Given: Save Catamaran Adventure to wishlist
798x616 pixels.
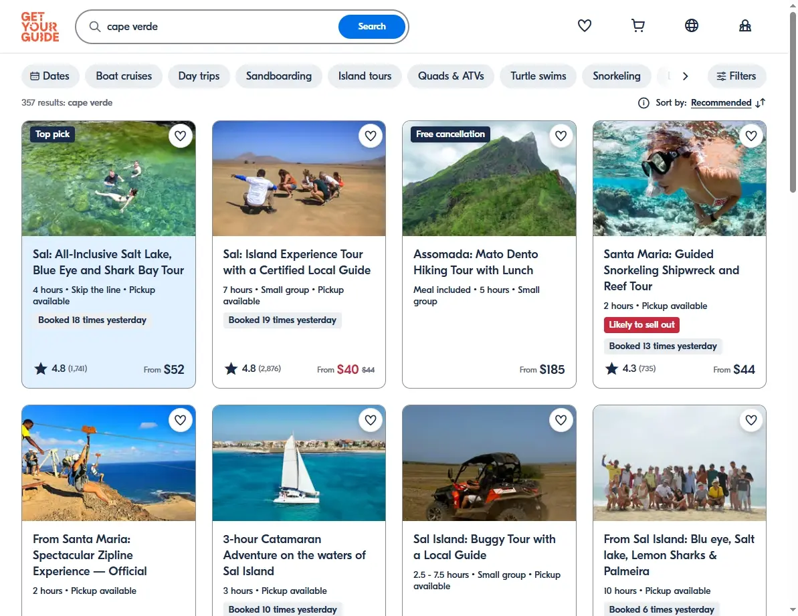Looking at the screenshot, I should (371, 420).
